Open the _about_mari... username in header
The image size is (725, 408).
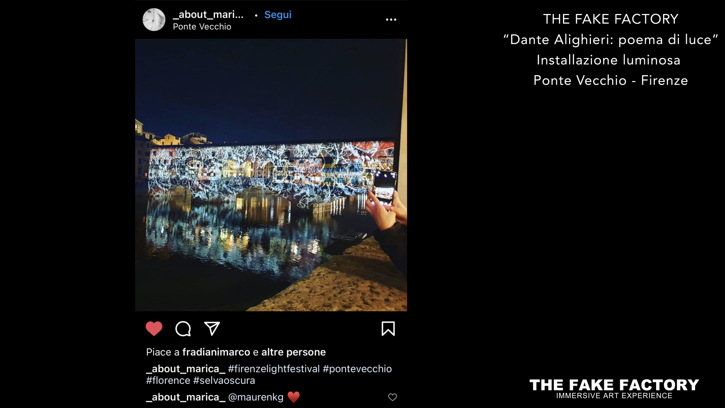[208, 15]
